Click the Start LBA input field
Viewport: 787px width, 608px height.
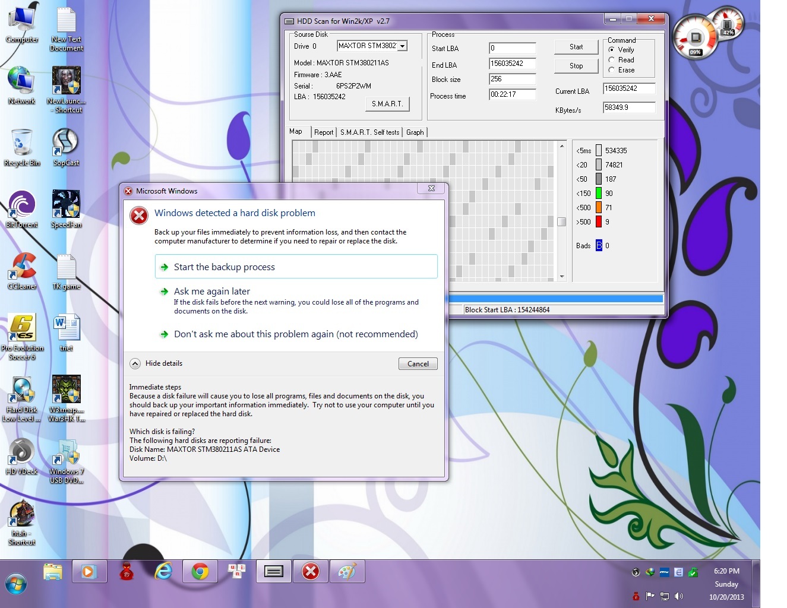513,48
